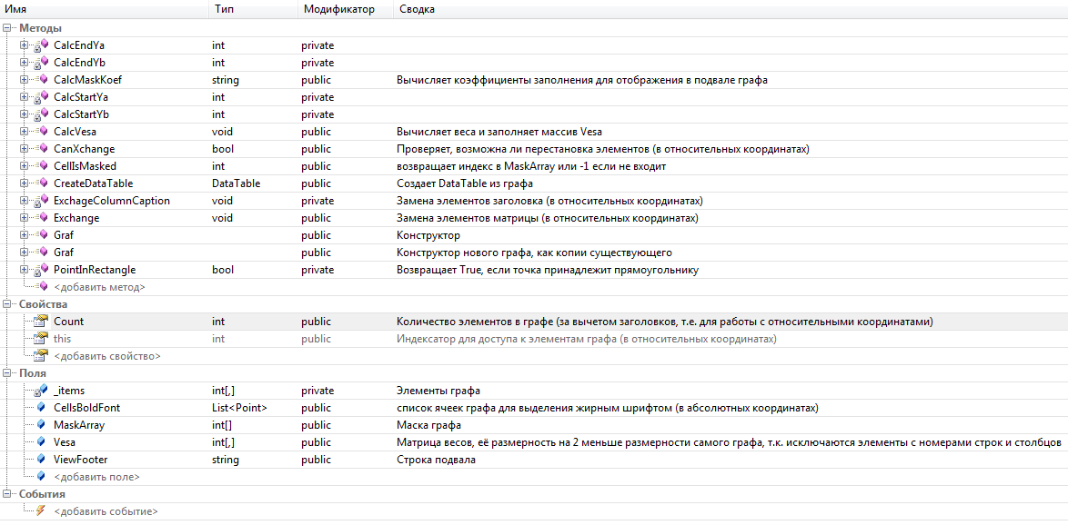Image resolution: width=1068 pixels, height=525 pixels.
Task: Click the <добавить метод> placeholder
Action: click(99, 287)
